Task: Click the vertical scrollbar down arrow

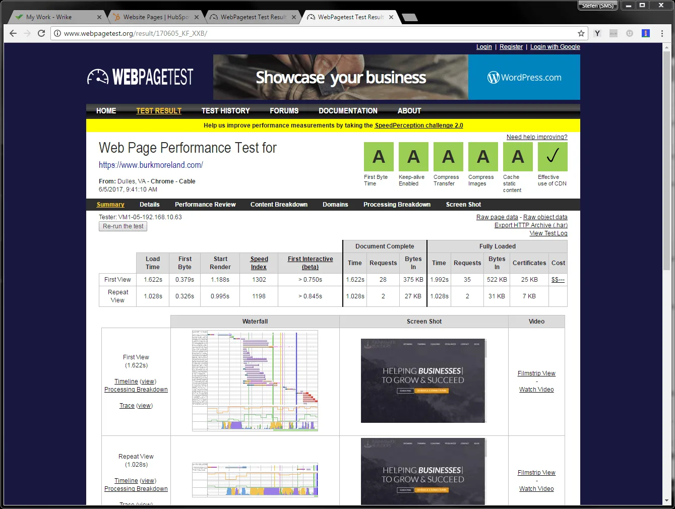Action: coord(667,500)
